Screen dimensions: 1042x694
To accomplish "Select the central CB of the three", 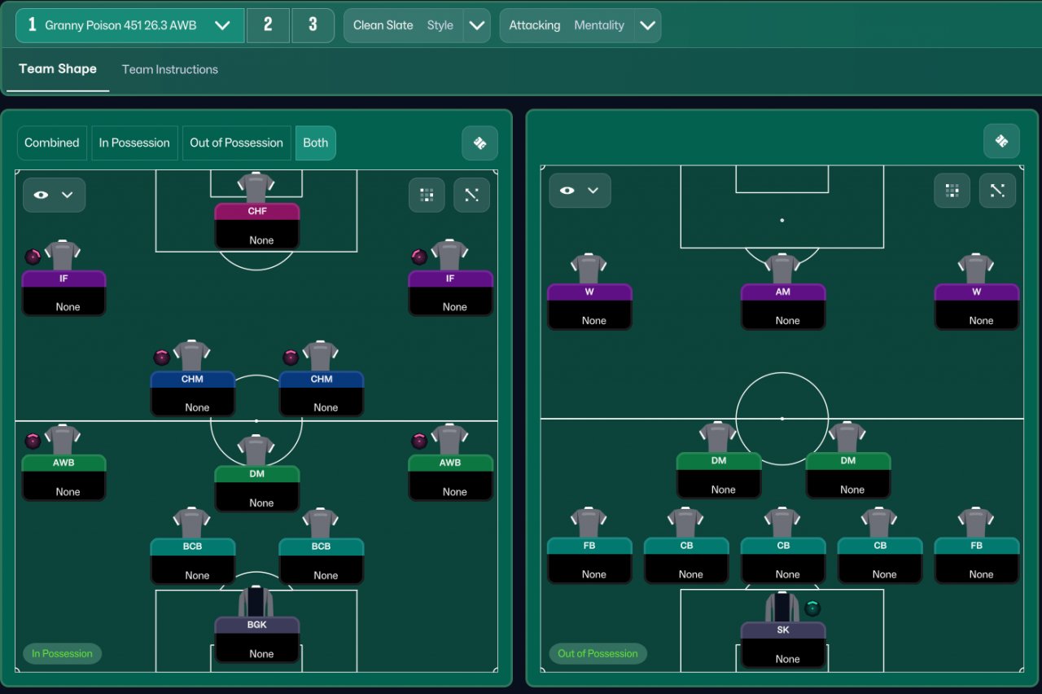I will coord(783,560).
